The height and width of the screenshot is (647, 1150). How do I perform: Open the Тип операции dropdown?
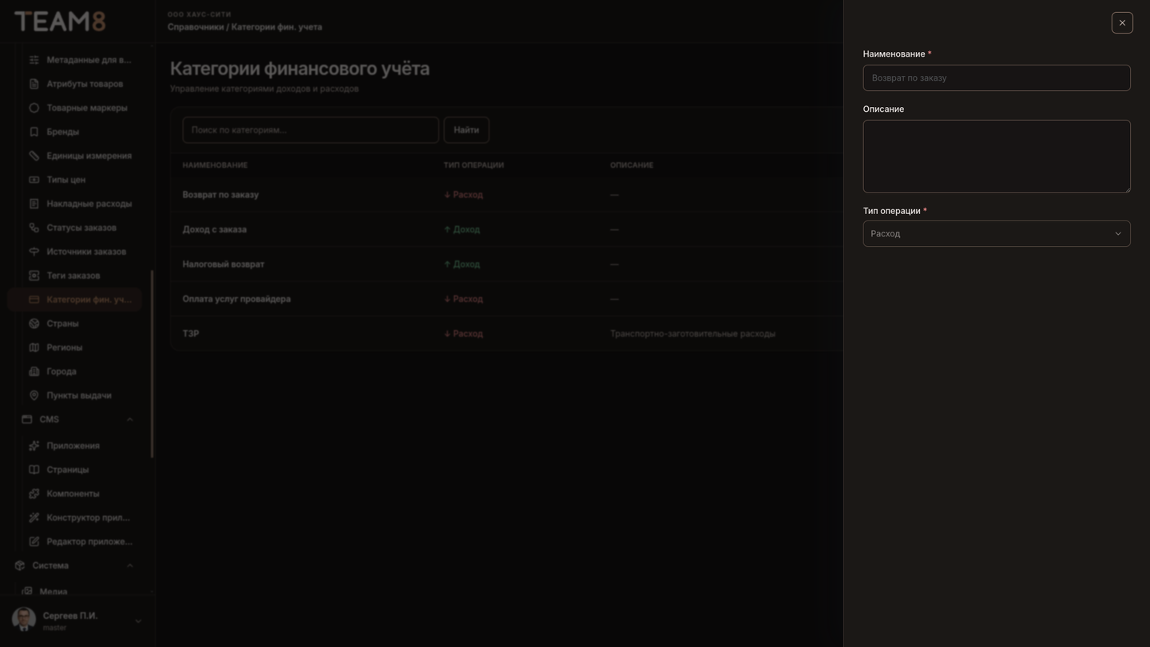click(x=997, y=233)
